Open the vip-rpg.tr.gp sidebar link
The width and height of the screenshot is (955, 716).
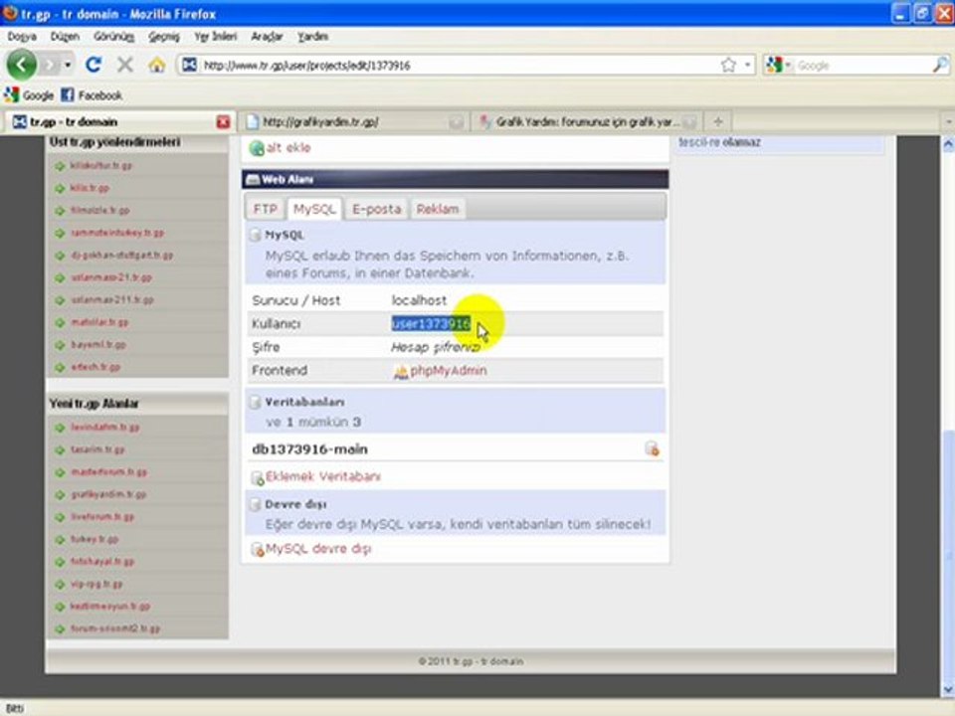coord(96,585)
